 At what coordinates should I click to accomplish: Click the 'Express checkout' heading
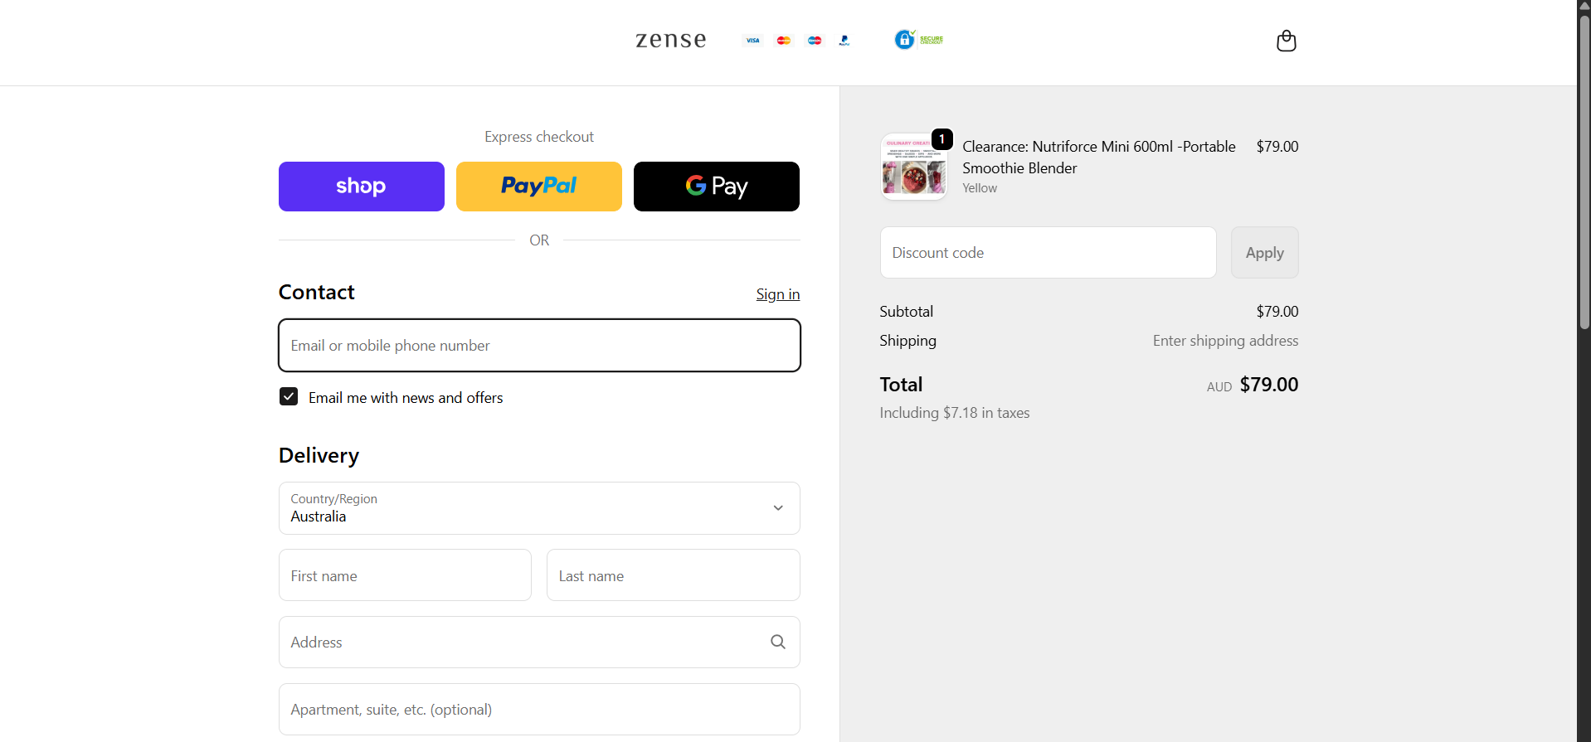[x=539, y=137]
